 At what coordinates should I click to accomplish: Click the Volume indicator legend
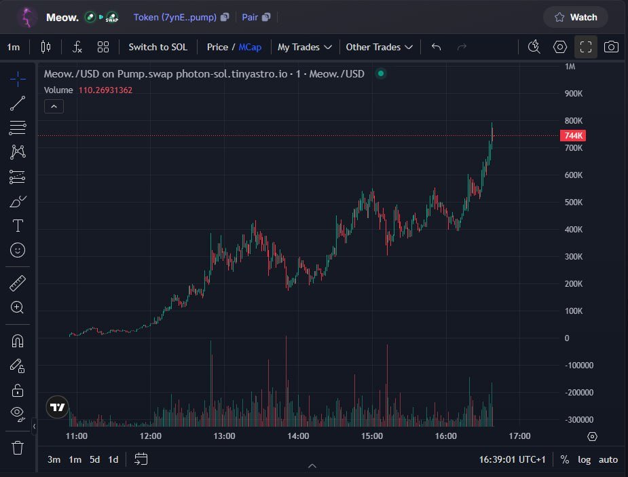coord(58,90)
